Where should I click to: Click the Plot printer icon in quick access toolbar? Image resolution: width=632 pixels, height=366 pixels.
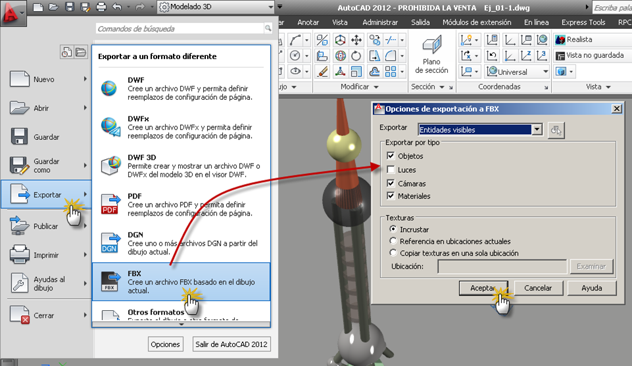(x=101, y=7)
